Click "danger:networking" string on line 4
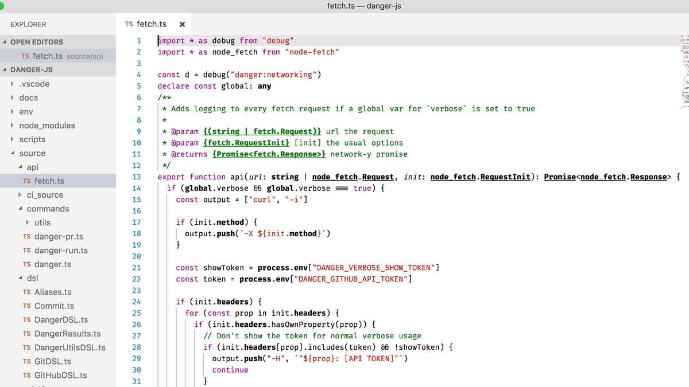This screenshot has width=689, height=387. pos(274,75)
